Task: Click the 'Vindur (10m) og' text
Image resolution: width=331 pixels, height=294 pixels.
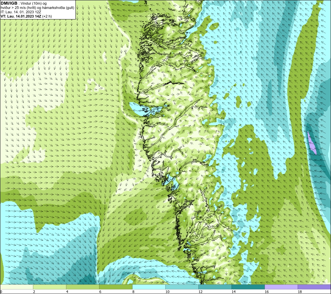Action: (33, 4)
